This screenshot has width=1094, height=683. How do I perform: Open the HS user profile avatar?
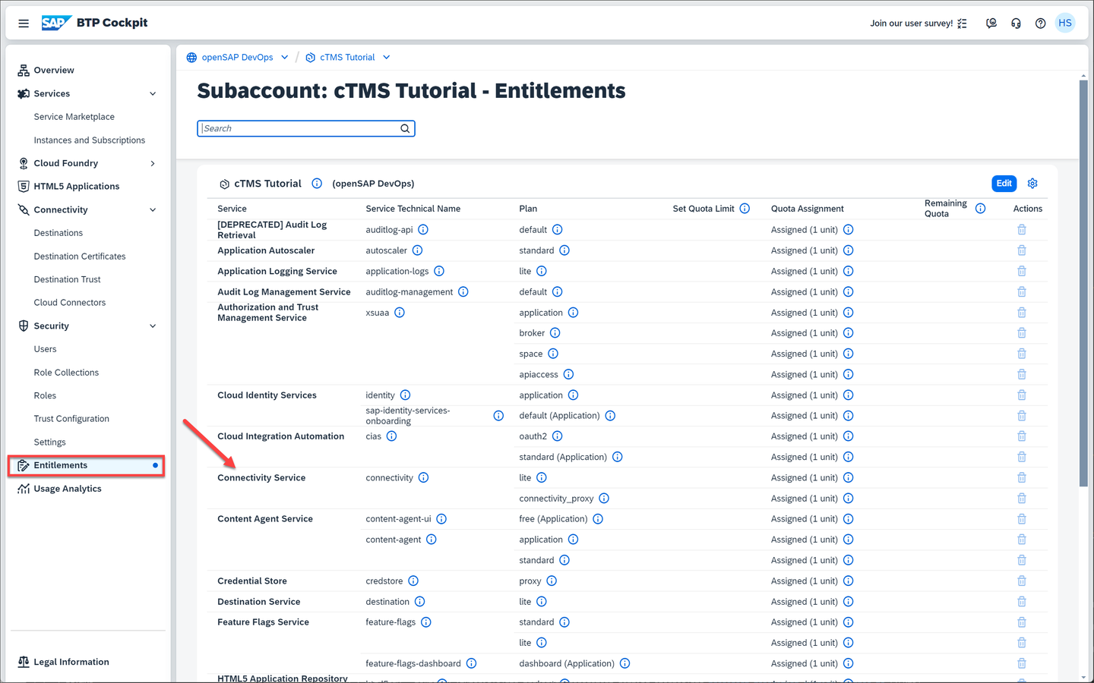(x=1065, y=23)
